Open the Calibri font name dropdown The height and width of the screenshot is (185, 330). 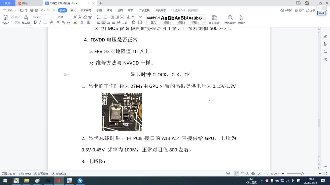click(56, 17)
